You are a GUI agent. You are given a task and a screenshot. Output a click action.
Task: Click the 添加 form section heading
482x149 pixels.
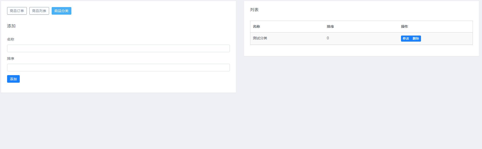[11, 26]
